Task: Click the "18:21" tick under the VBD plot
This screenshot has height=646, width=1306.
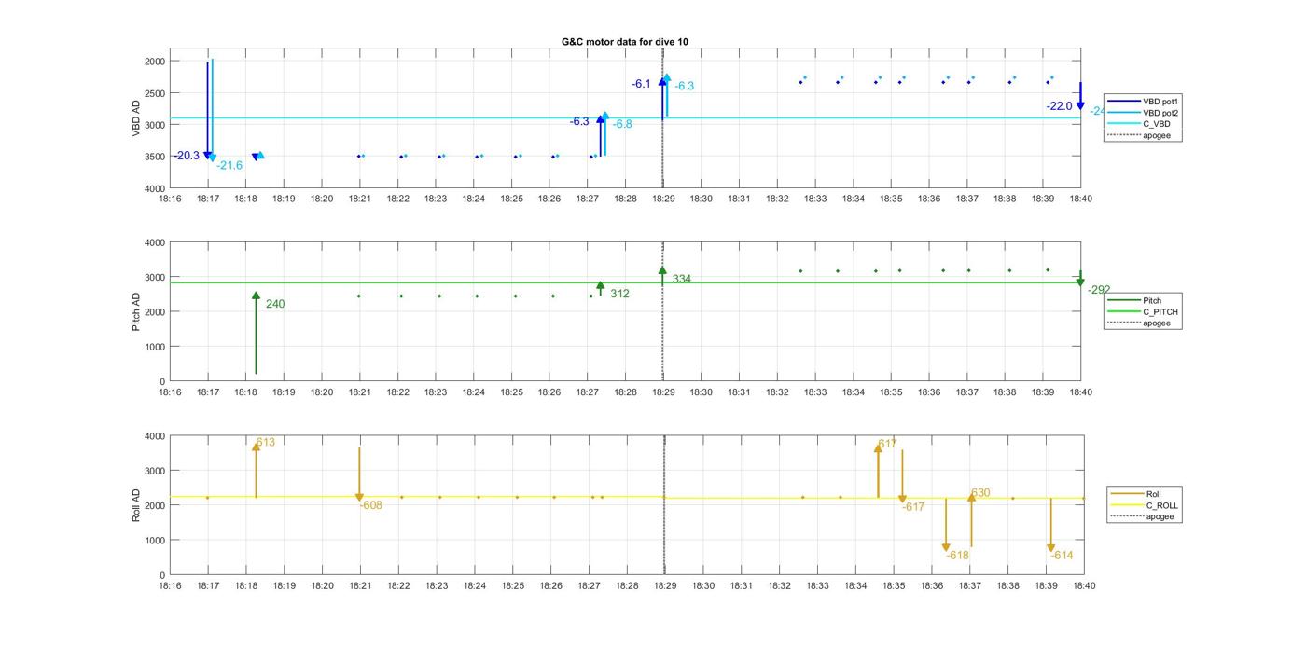Action: (359, 199)
